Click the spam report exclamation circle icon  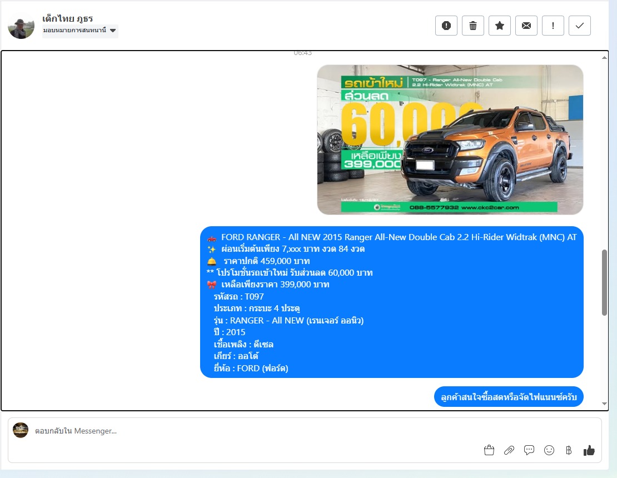[446, 26]
